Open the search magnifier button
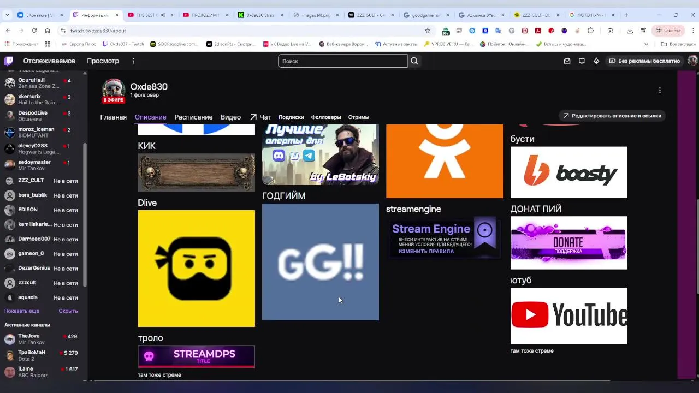 click(x=414, y=61)
